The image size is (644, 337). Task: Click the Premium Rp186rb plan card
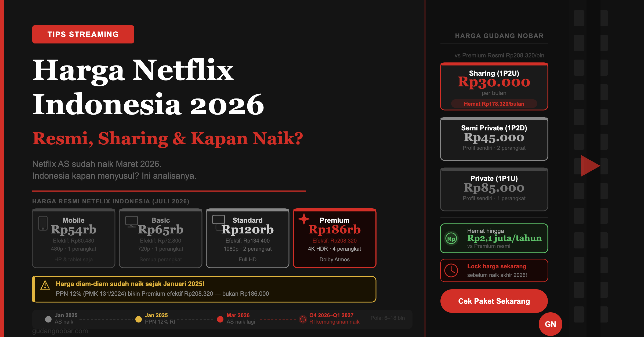tap(334, 238)
